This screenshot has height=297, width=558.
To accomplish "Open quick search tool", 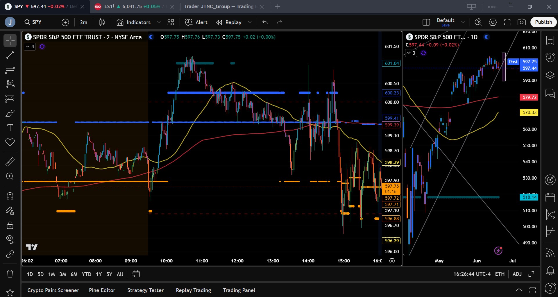I will point(478,22).
